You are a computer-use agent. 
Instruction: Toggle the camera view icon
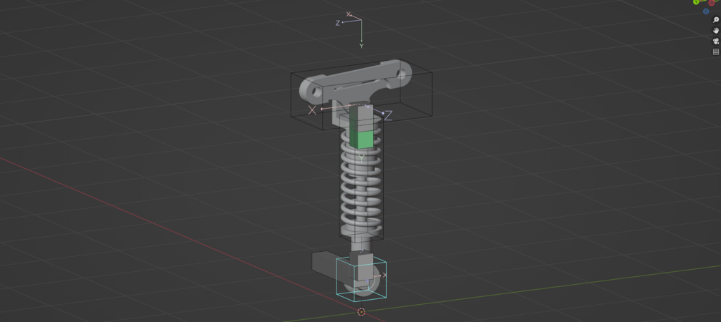(x=715, y=42)
